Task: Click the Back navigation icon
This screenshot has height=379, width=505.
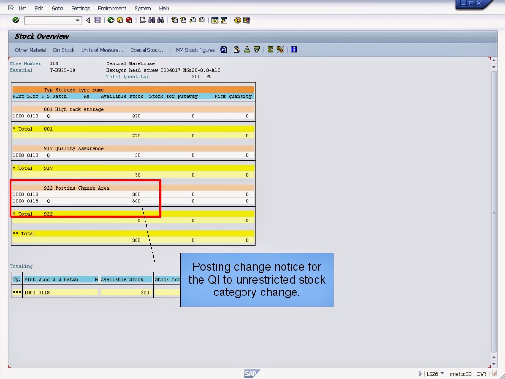Action: [111, 20]
